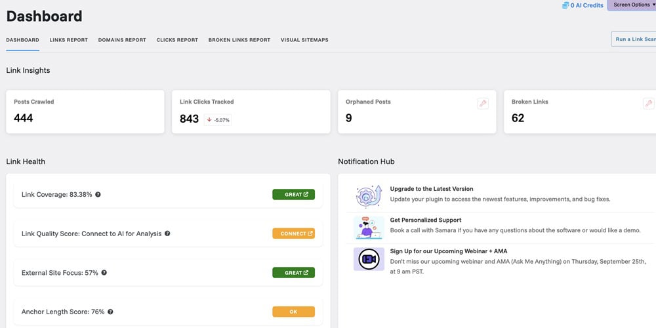Expand the Screen Options dropdown

coord(631,5)
